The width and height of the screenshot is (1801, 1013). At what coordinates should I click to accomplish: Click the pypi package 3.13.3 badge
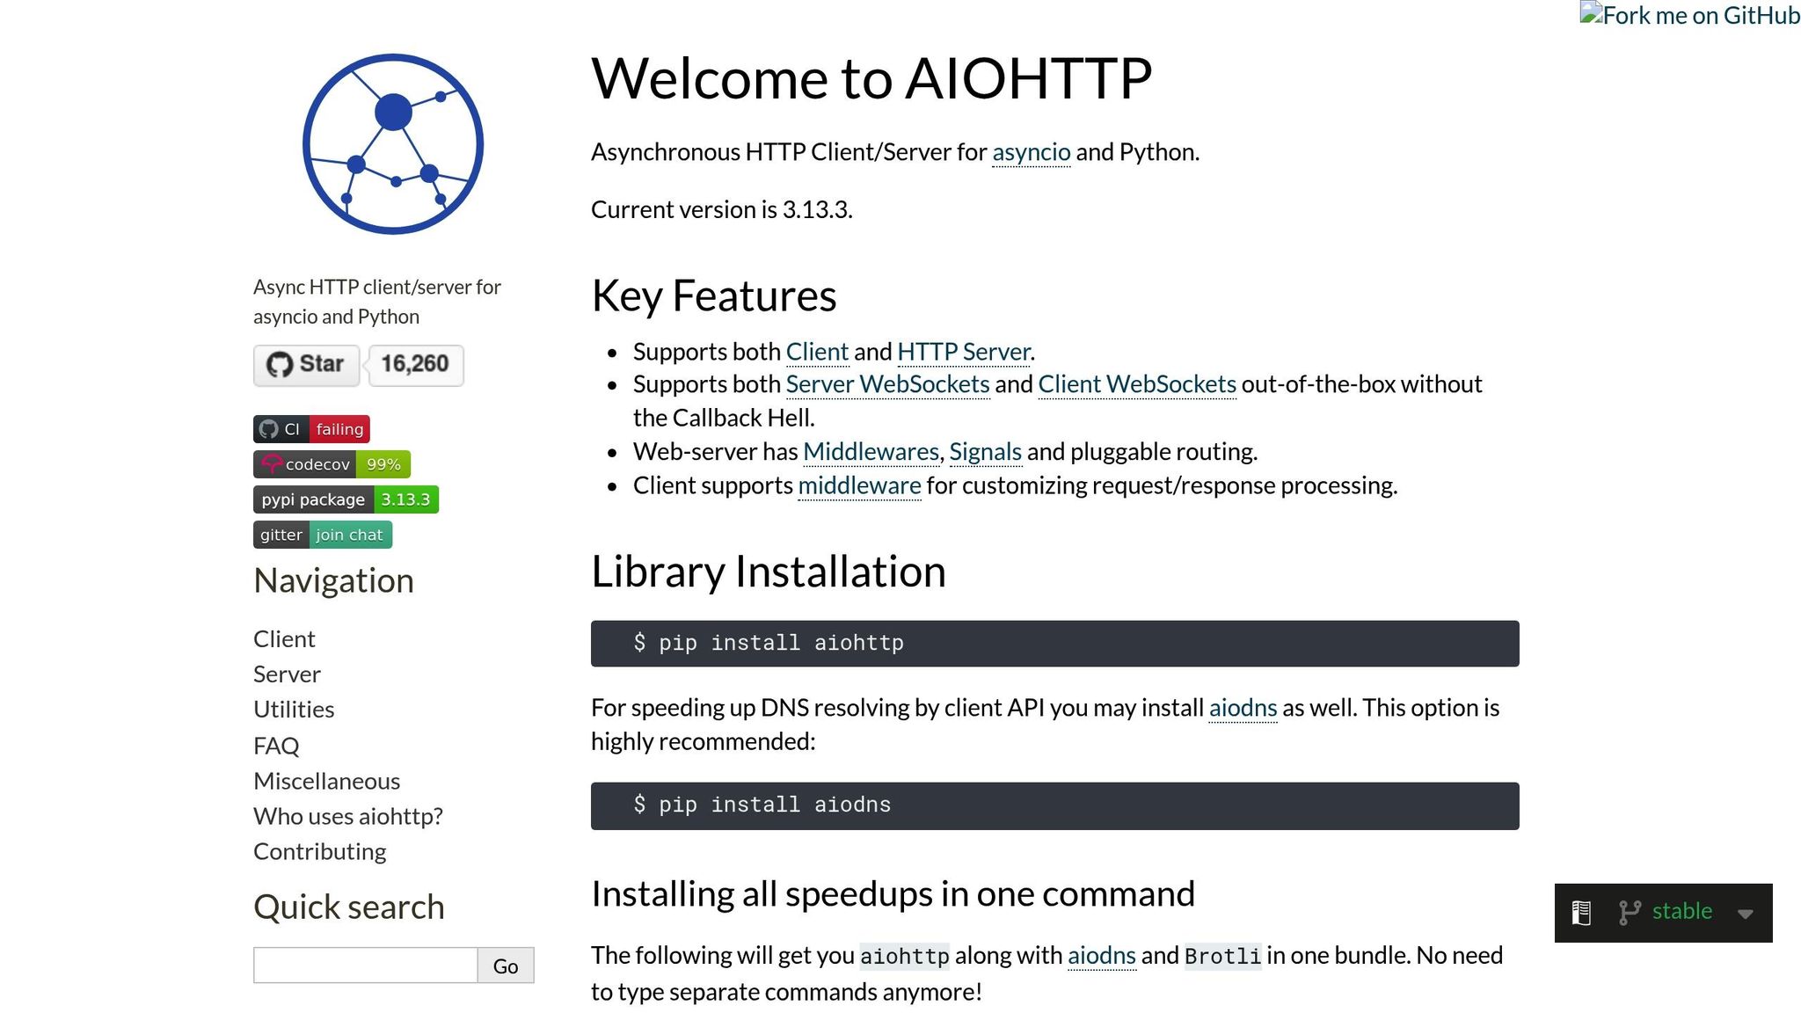[346, 499]
